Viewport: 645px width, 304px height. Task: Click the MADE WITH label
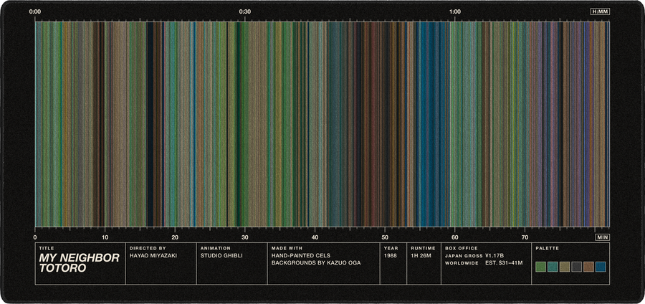coord(287,249)
